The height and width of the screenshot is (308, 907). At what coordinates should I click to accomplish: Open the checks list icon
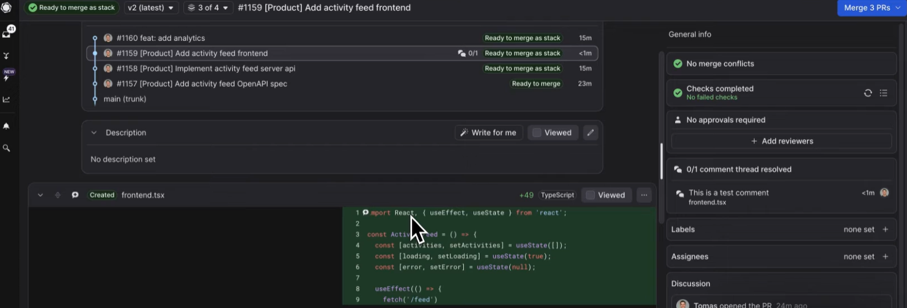(x=883, y=93)
